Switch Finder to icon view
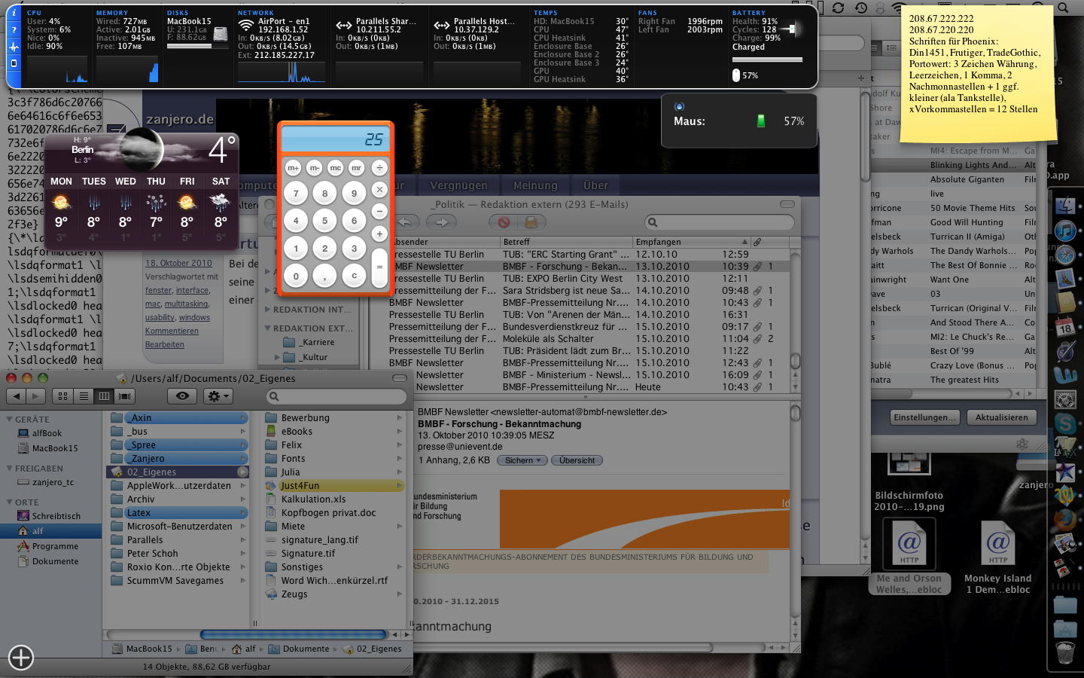The image size is (1084, 678). click(63, 395)
